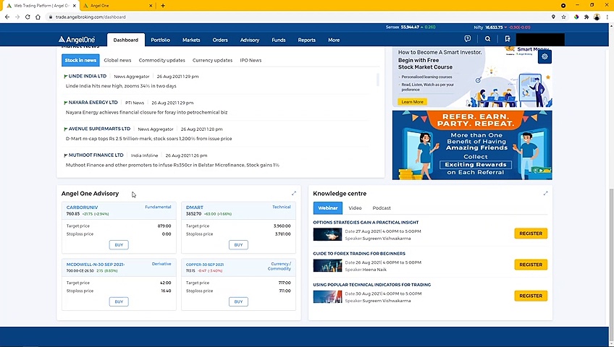Viewport: 614px width, 347px height.
Task: Open new browser tab with plus
Action: tap(163, 6)
